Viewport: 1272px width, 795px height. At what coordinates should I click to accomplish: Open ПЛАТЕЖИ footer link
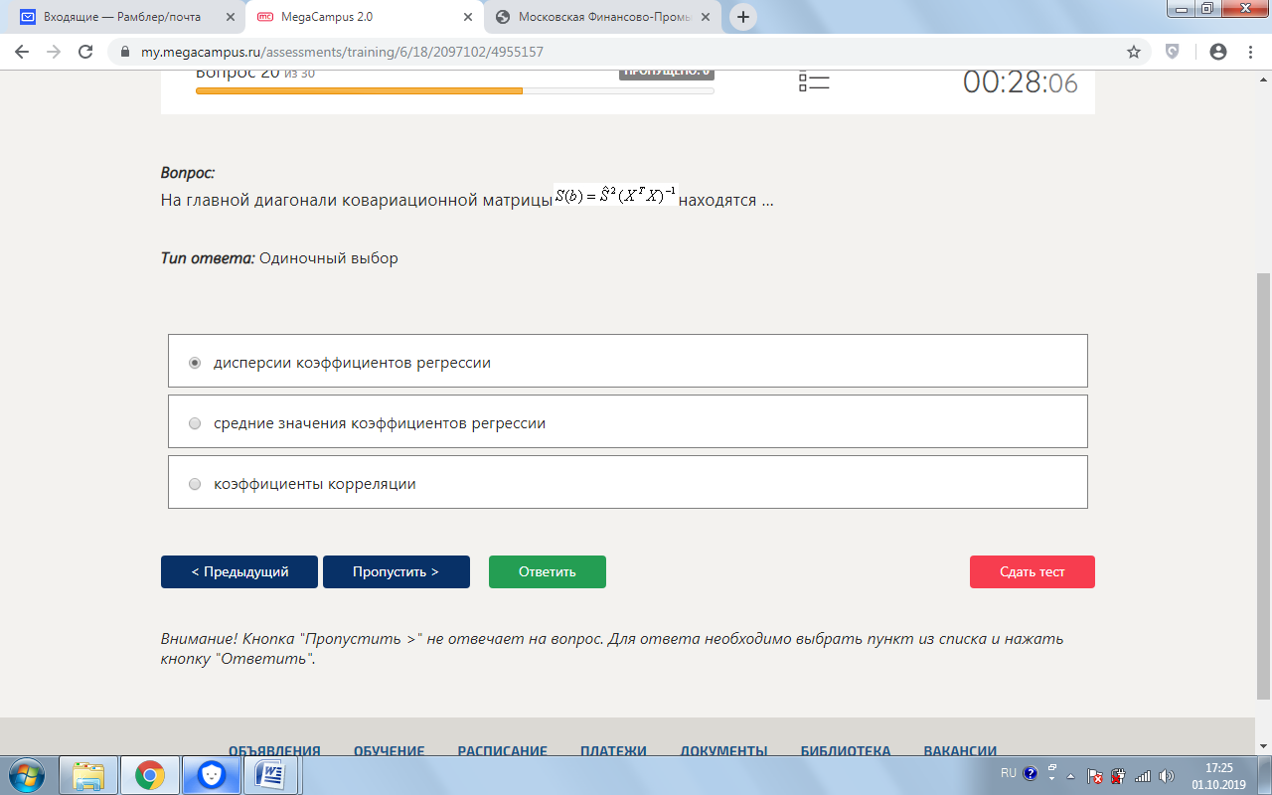point(614,751)
